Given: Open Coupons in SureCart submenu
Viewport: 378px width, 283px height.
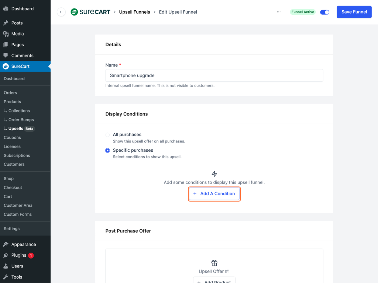Looking at the screenshot, I should tap(12, 138).
